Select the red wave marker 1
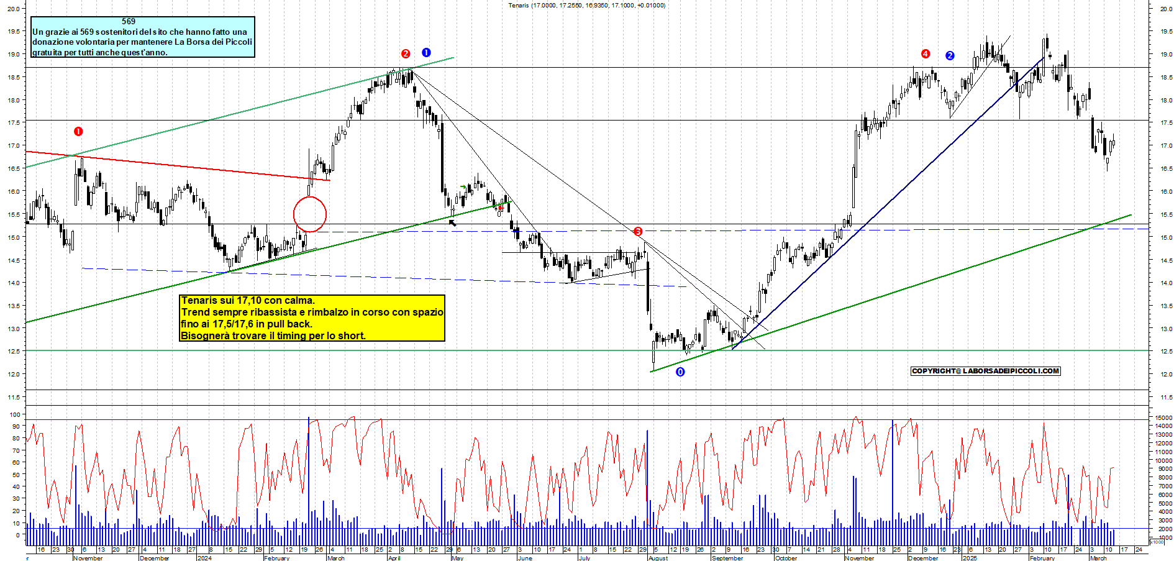Image resolution: width=1174 pixels, height=561 pixels. [x=78, y=131]
